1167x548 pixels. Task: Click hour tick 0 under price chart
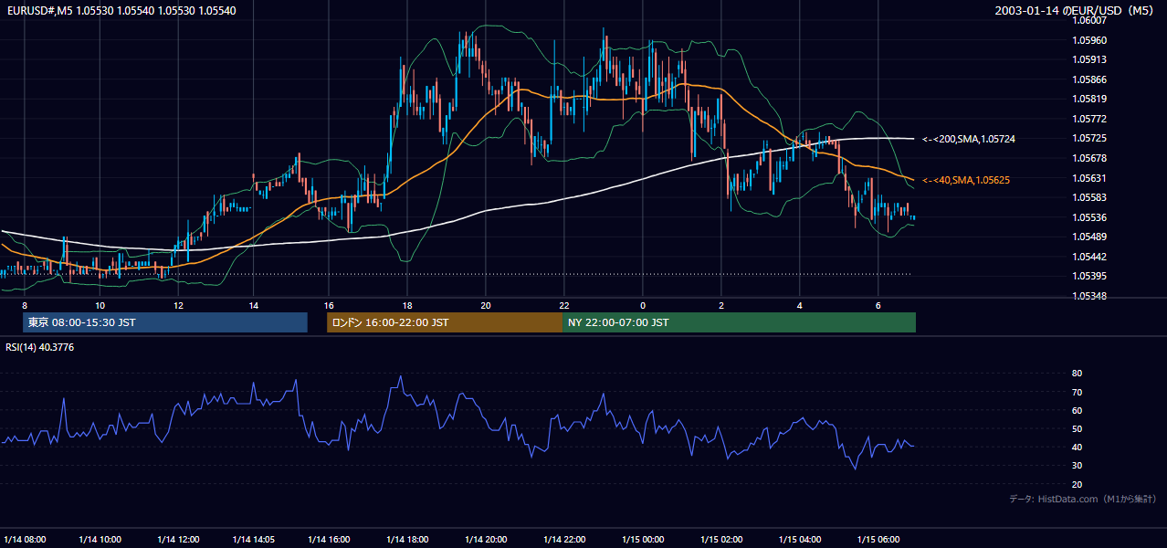point(643,305)
